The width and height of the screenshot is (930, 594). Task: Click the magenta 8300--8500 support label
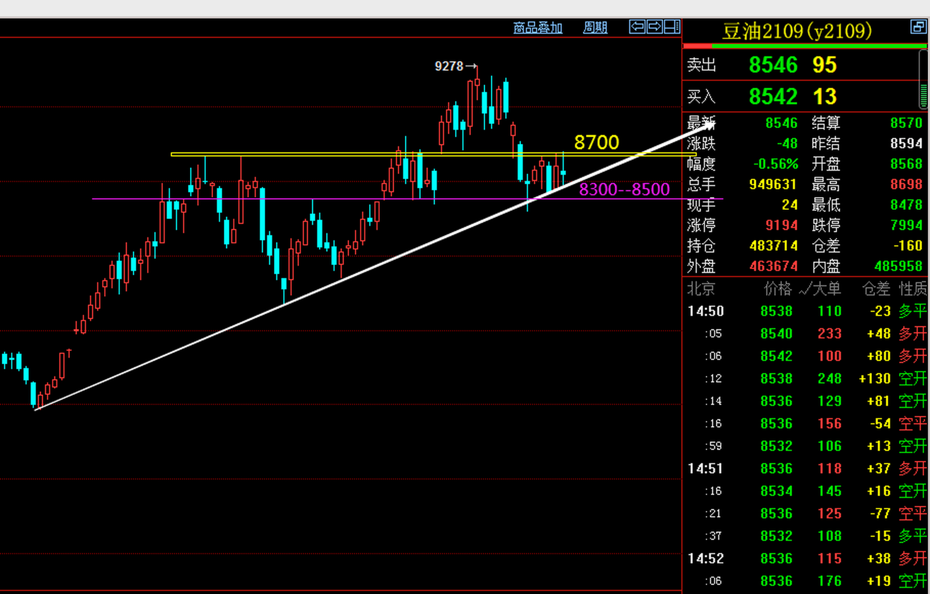click(x=624, y=189)
